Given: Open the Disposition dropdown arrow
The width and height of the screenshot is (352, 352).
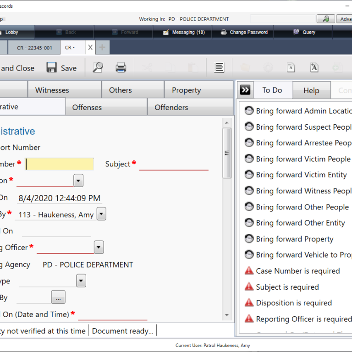Looking at the screenshot, I should click(78, 181).
